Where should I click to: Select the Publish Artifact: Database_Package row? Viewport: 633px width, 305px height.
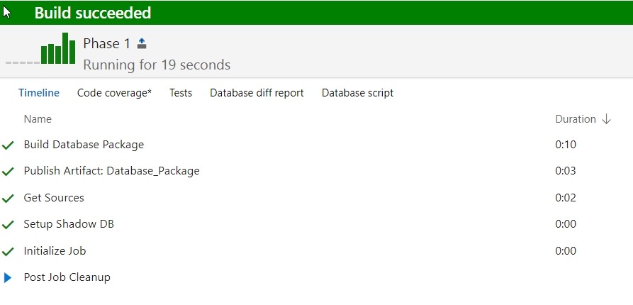coord(111,171)
